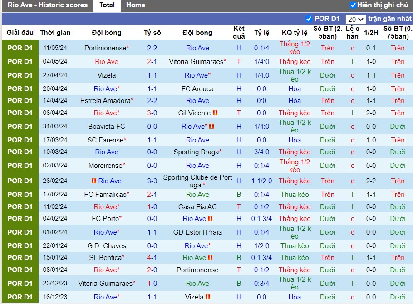Click the red card icon in the FC Porto match row

click(210, 219)
